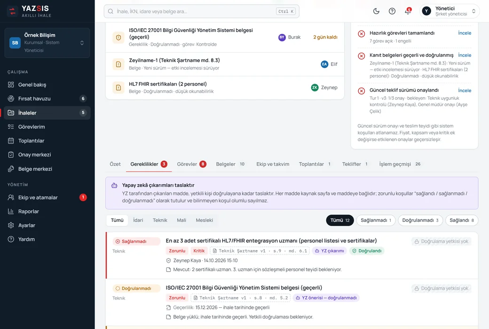Click the Görevlerim list icon
Viewport: 489px width, 329px height.
coord(11,126)
